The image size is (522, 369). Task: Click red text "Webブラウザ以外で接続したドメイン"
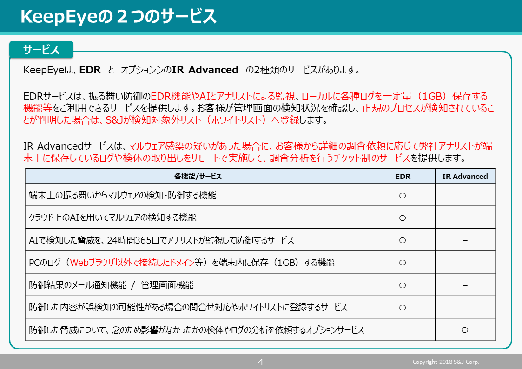tap(132, 263)
